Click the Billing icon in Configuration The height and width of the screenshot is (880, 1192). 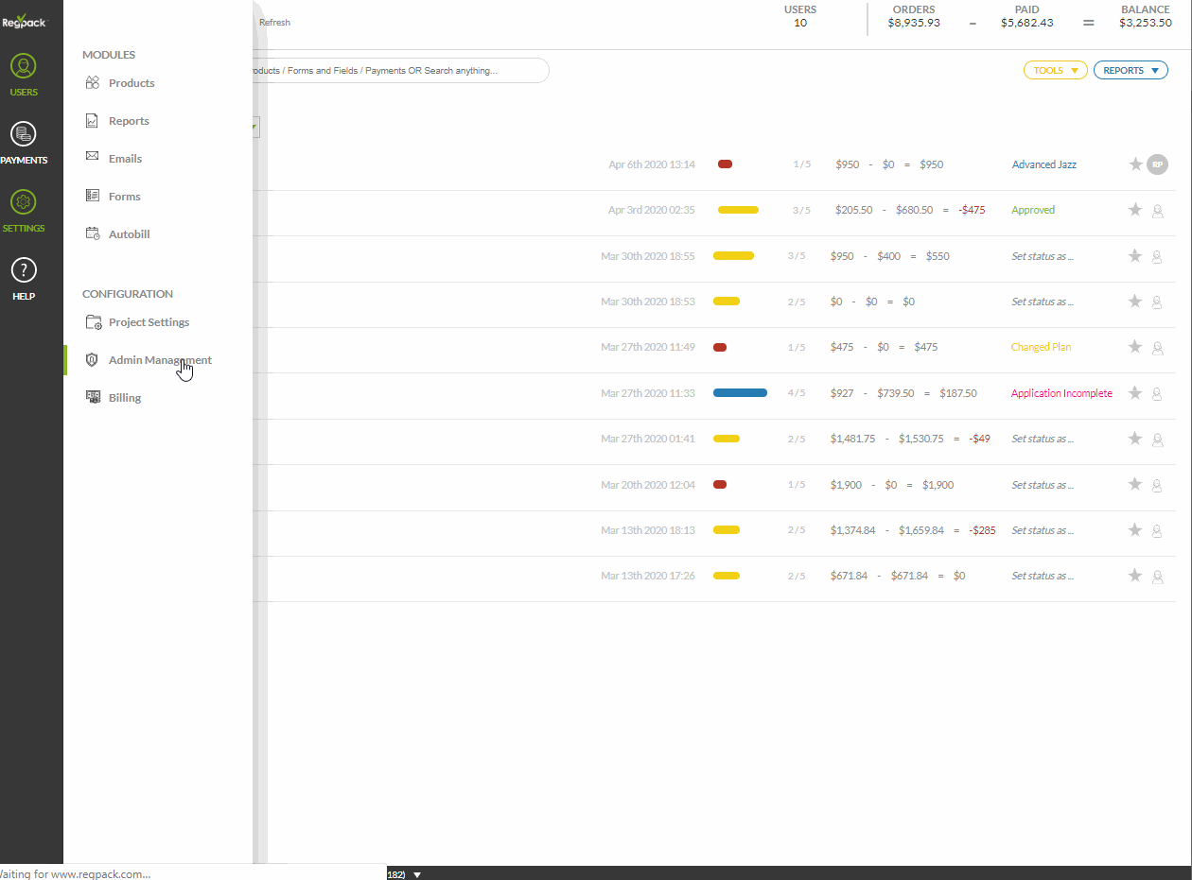pyautogui.click(x=93, y=398)
